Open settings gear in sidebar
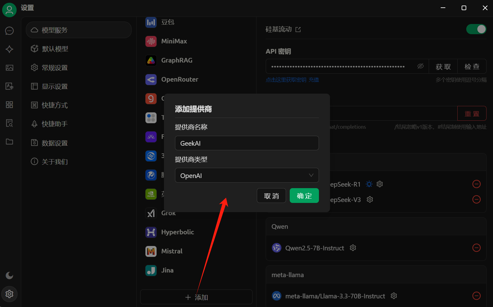Image resolution: width=493 pixels, height=307 pixels. 10,294
